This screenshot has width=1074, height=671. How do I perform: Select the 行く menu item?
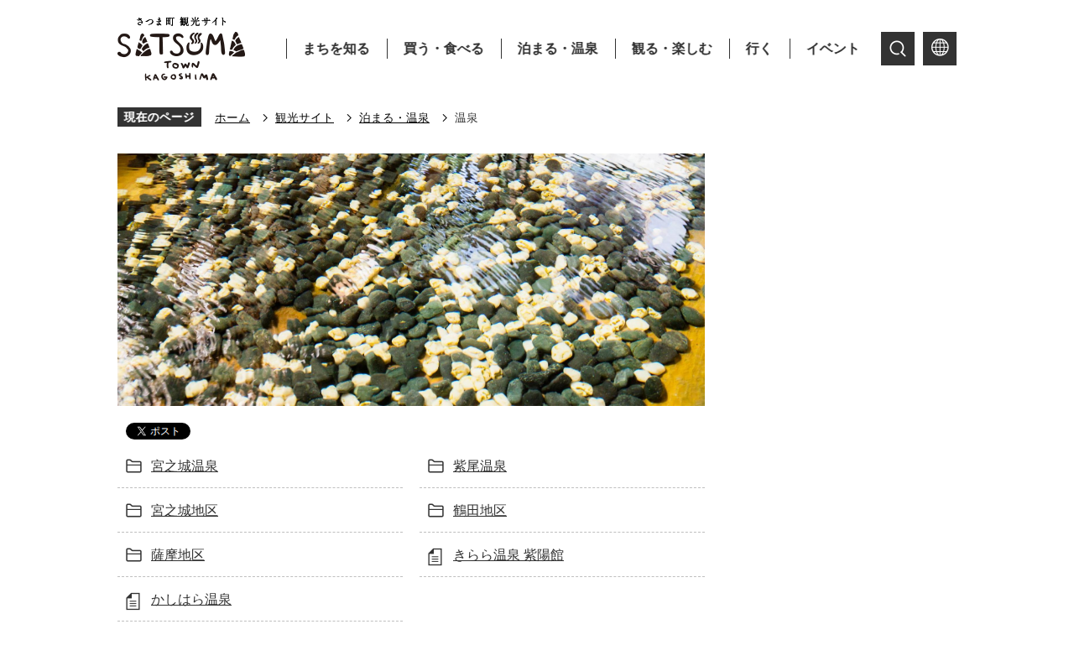tap(759, 49)
